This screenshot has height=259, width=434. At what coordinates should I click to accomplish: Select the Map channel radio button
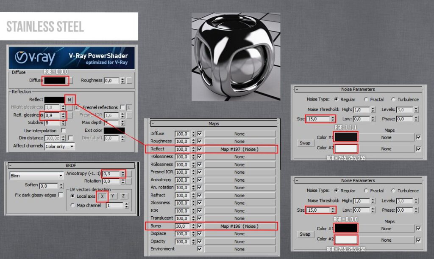[72, 205]
